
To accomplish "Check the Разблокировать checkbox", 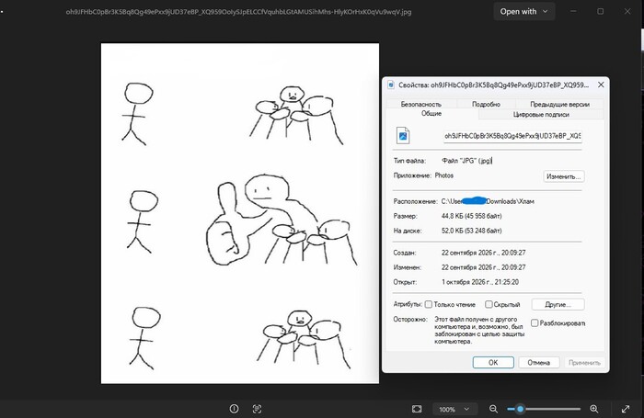I will tap(535, 323).
